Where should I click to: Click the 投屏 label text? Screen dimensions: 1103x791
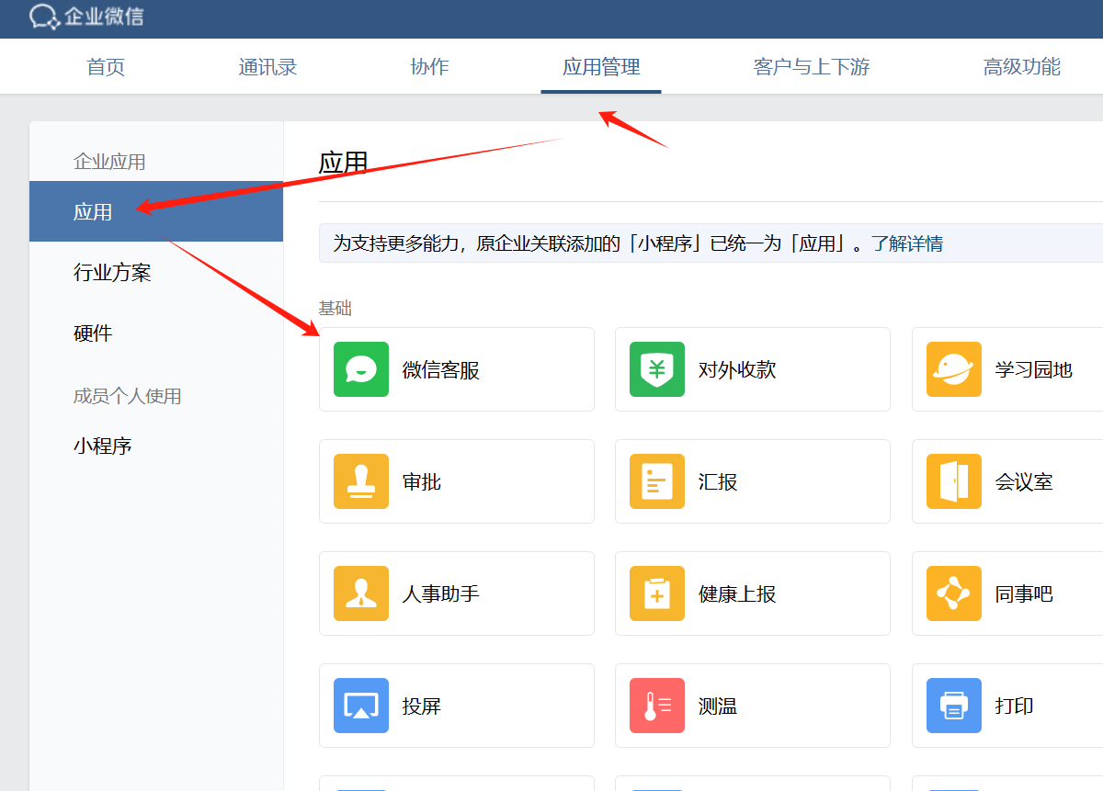pyautogui.click(x=422, y=706)
